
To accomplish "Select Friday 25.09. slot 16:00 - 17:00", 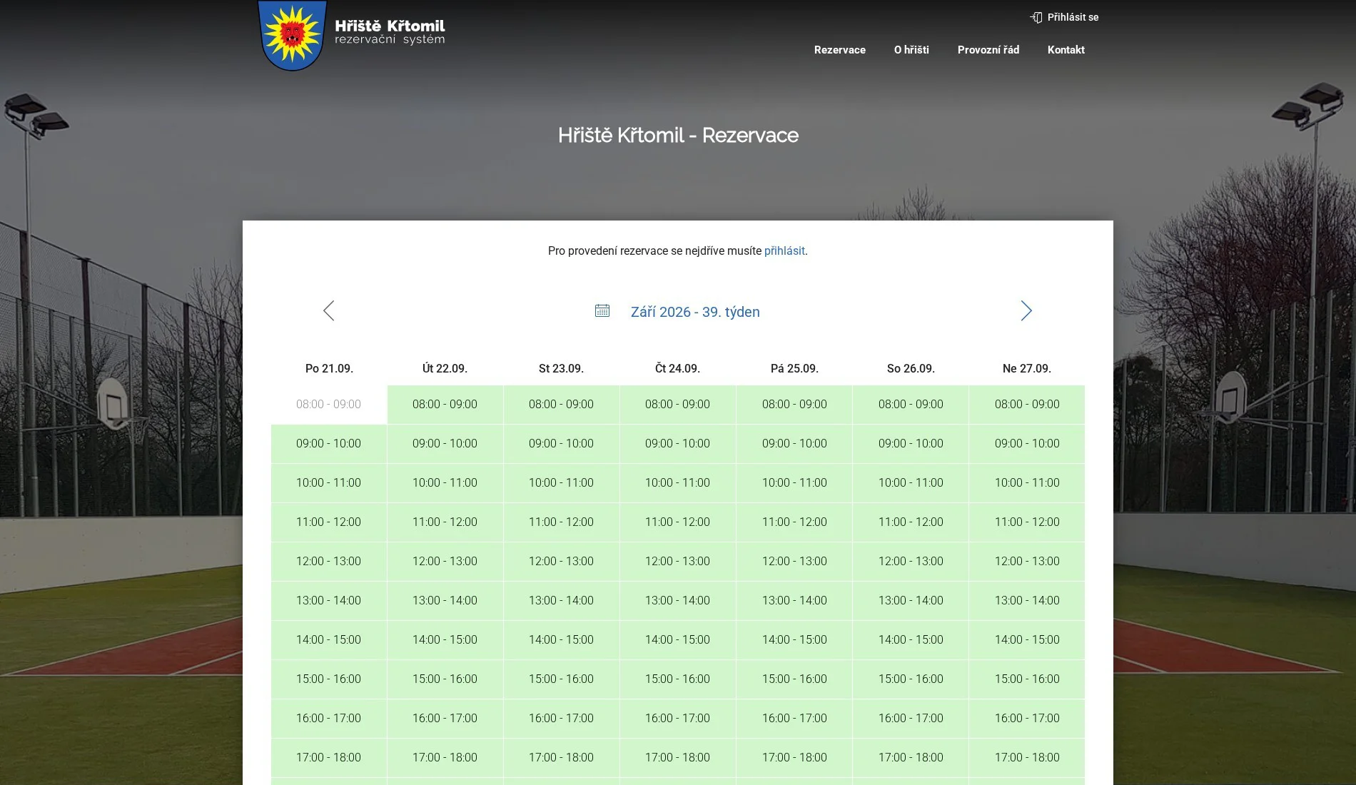I will (x=794, y=719).
